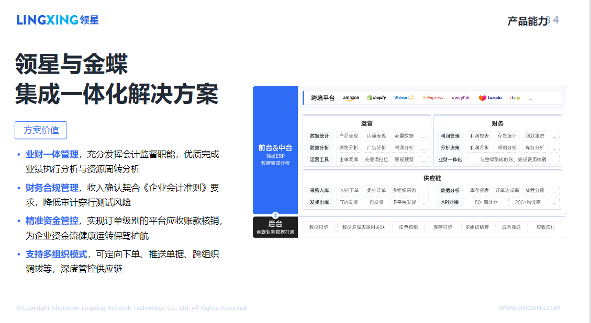The height and width of the screenshot is (323, 591).
Task: Click the 产品能力 header label
Action: [528, 21]
